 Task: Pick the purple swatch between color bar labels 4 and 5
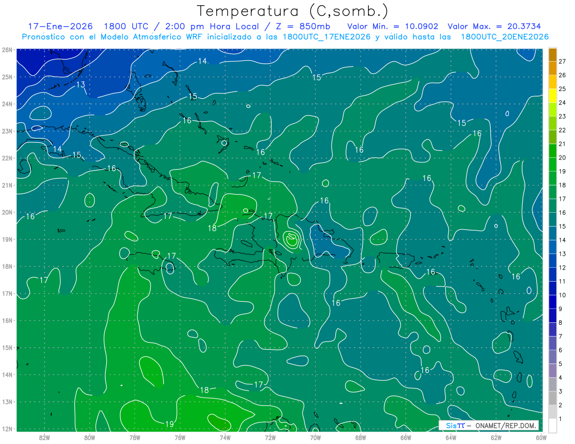(552, 370)
